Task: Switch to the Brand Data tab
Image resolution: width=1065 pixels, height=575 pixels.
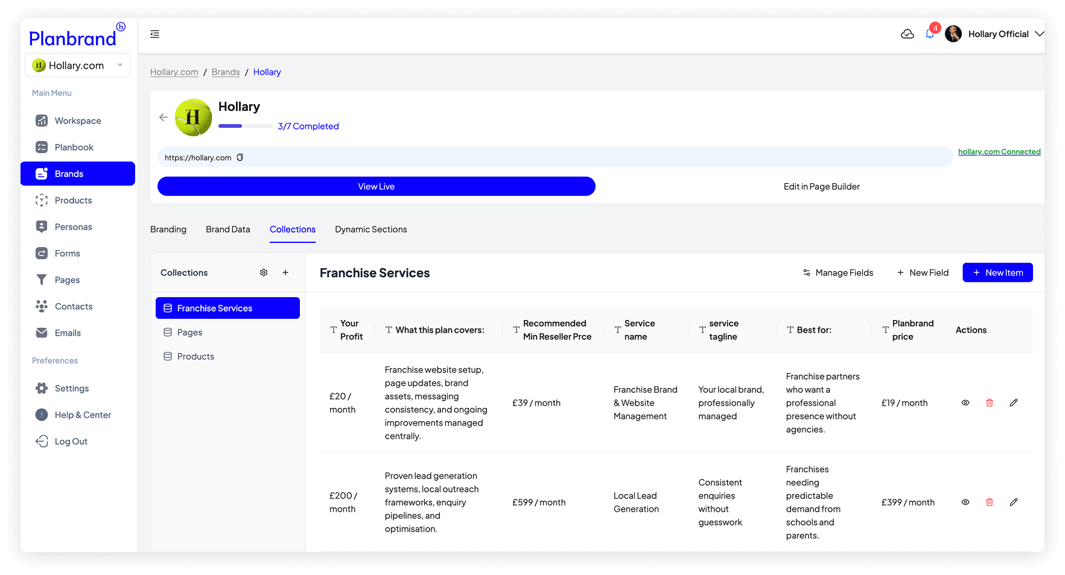Action: click(227, 230)
